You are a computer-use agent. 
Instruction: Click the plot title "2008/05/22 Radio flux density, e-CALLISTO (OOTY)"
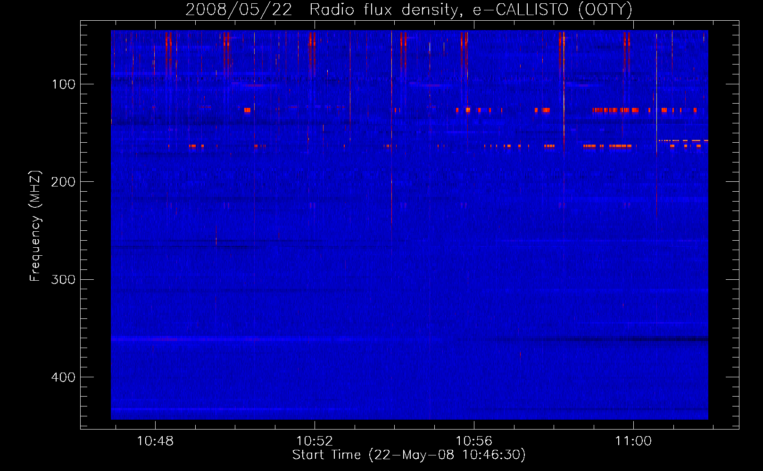pyautogui.click(x=409, y=10)
